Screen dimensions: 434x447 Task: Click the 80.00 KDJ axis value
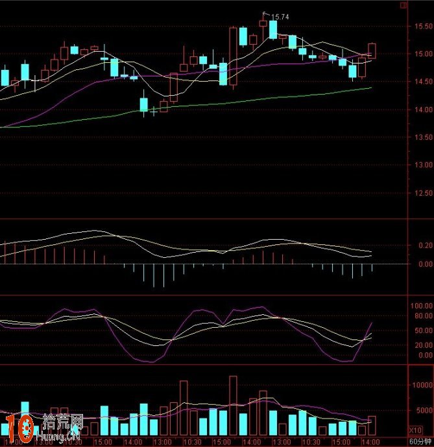(424, 315)
